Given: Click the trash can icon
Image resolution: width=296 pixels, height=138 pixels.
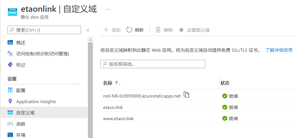Looking at the screenshot, I should point(158,30).
